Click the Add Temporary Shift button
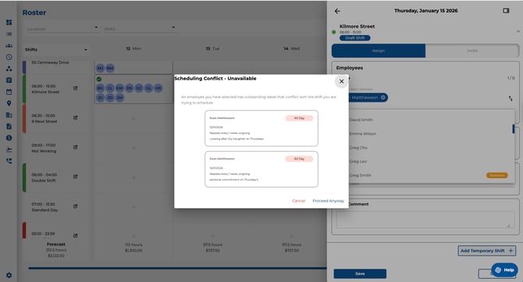The image size is (523, 282). (486, 251)
